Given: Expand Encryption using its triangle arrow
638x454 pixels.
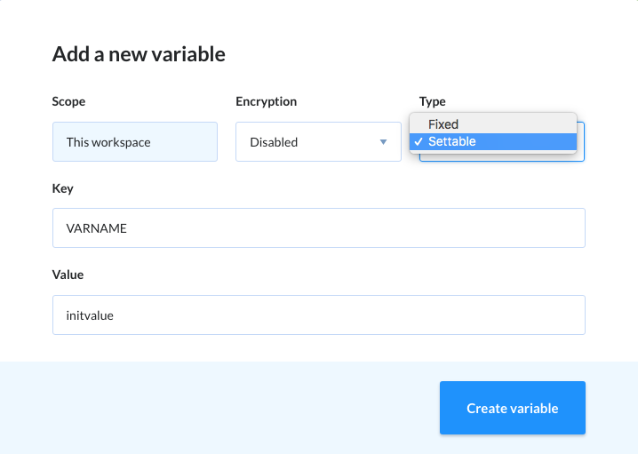Looking at the screenshot, I should [x=383, y=142].
